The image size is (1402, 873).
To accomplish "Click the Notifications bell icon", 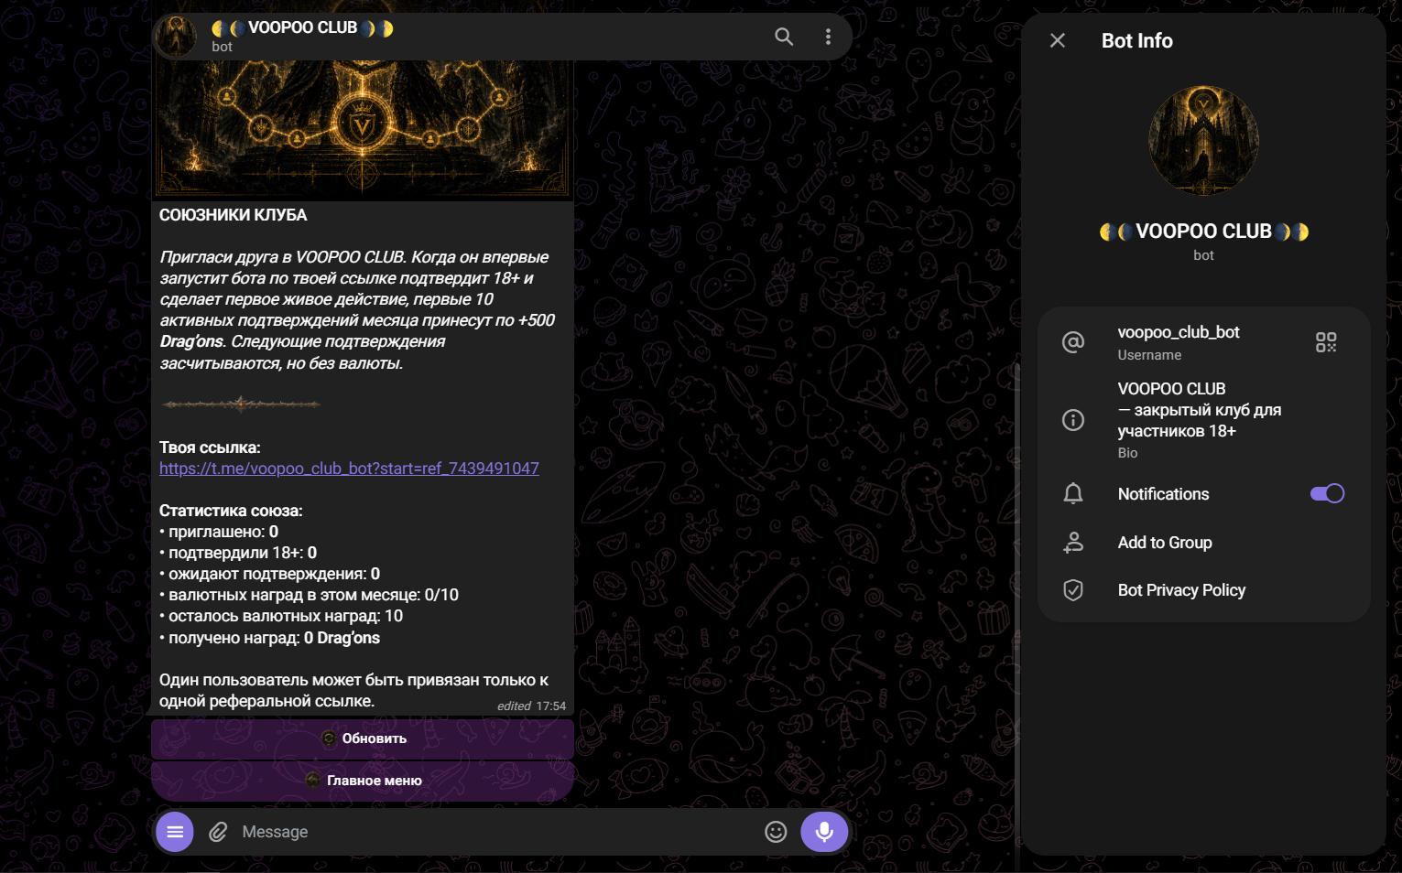I will coord(1073,494).
